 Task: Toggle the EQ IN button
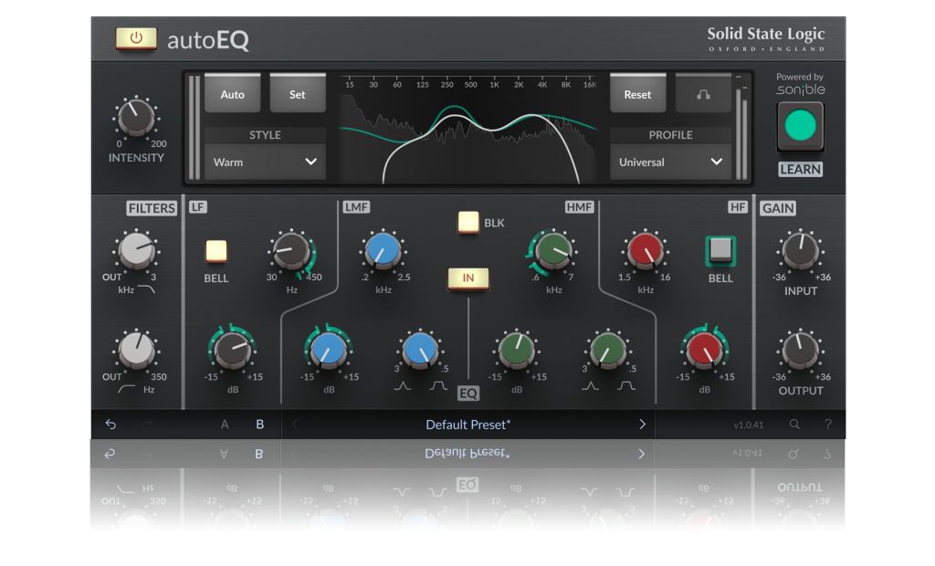pos(468,278)
